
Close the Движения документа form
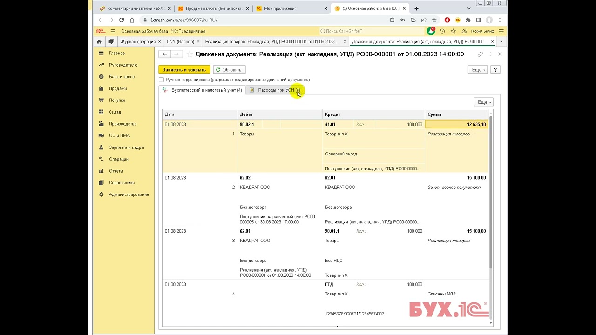pyautogui.click(x=500, y=54)
